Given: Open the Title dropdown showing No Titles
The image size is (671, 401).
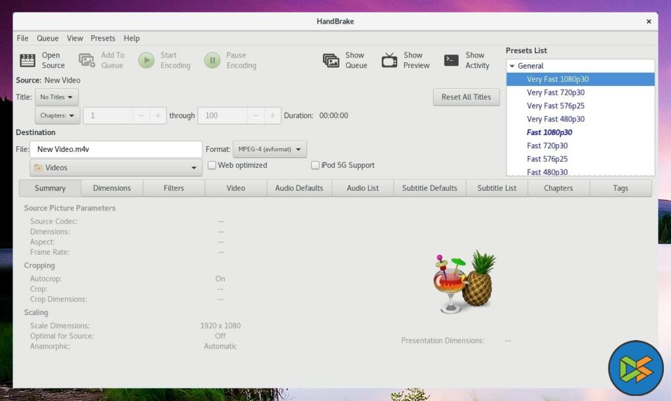Looking at the screenshot, I should (x=56, y=97).
